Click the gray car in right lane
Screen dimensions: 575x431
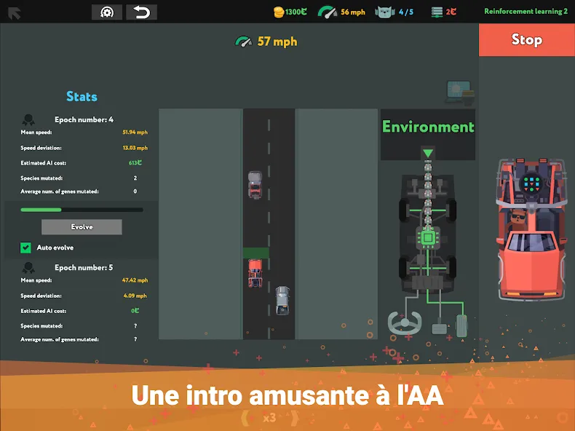pos(282,301)
